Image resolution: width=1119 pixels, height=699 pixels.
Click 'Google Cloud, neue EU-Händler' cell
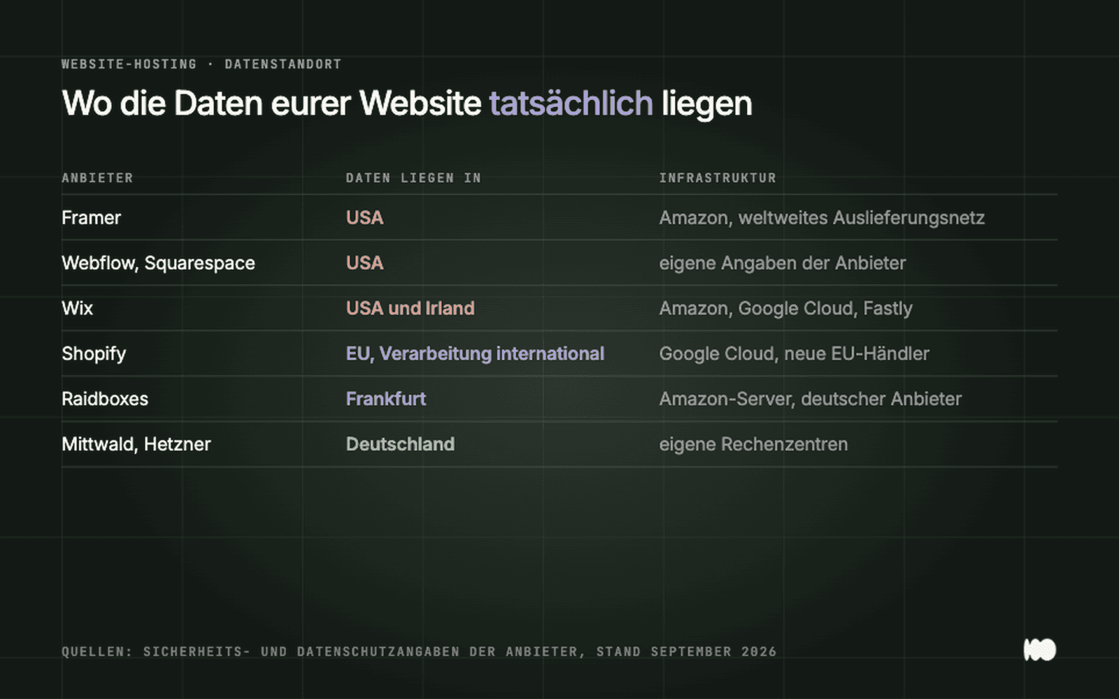[794, 354]
